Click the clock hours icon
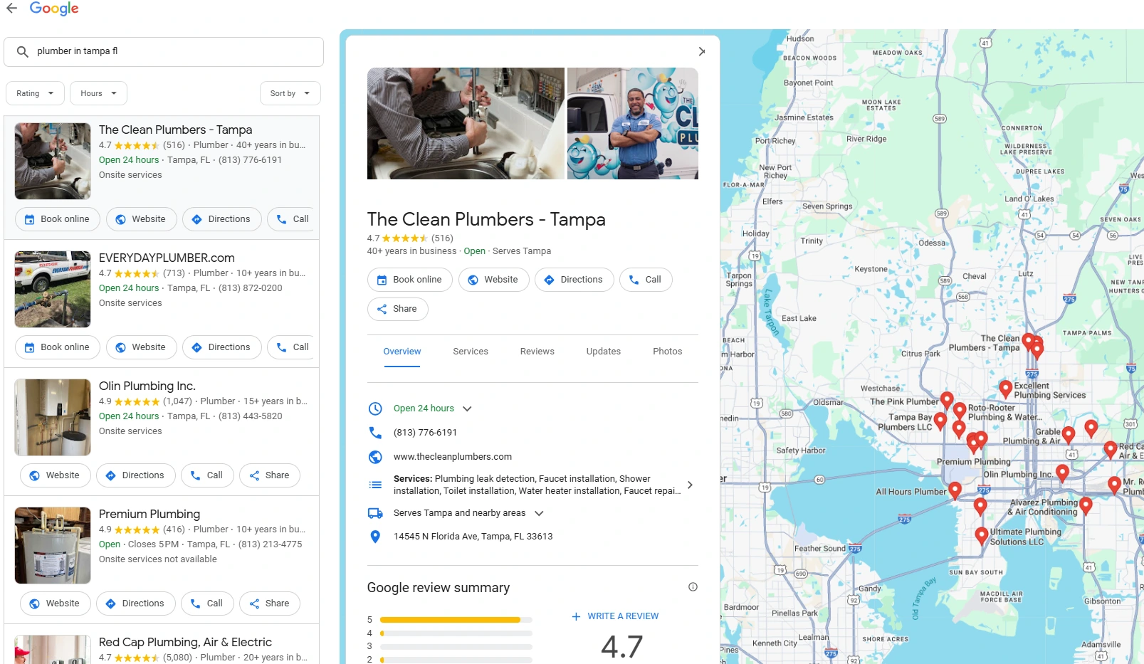This screenshot has height=664, width=1144. click(375, 409)
